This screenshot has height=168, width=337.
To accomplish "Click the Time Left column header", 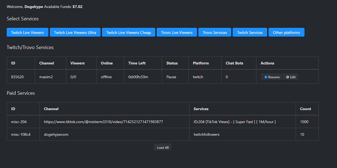I will [x=137, y=63].
